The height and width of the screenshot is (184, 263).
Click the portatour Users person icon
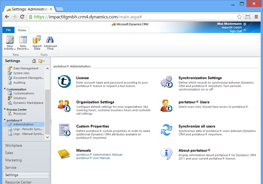coord(166,106)
